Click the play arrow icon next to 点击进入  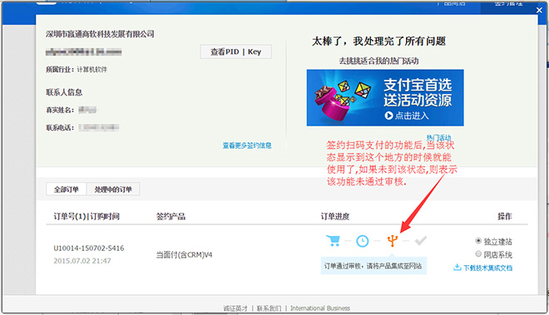pyautogui.click(x=388, y=116)
